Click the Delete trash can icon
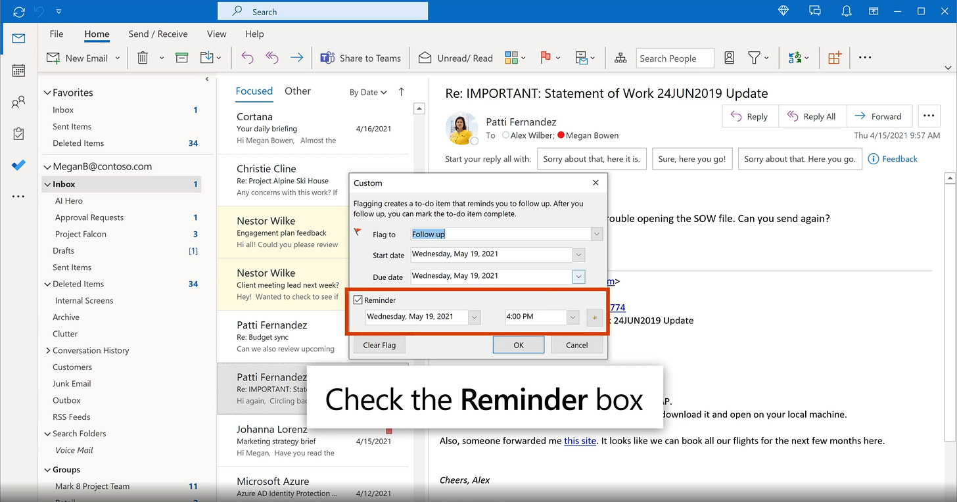 [143, 58]
